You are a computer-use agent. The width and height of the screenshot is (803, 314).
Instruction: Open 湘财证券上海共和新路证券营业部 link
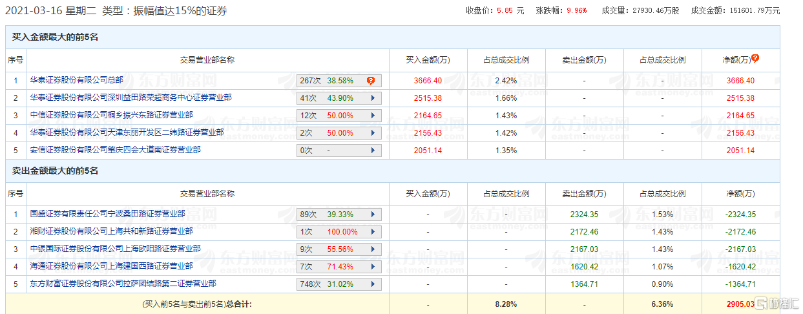point(111,231)
